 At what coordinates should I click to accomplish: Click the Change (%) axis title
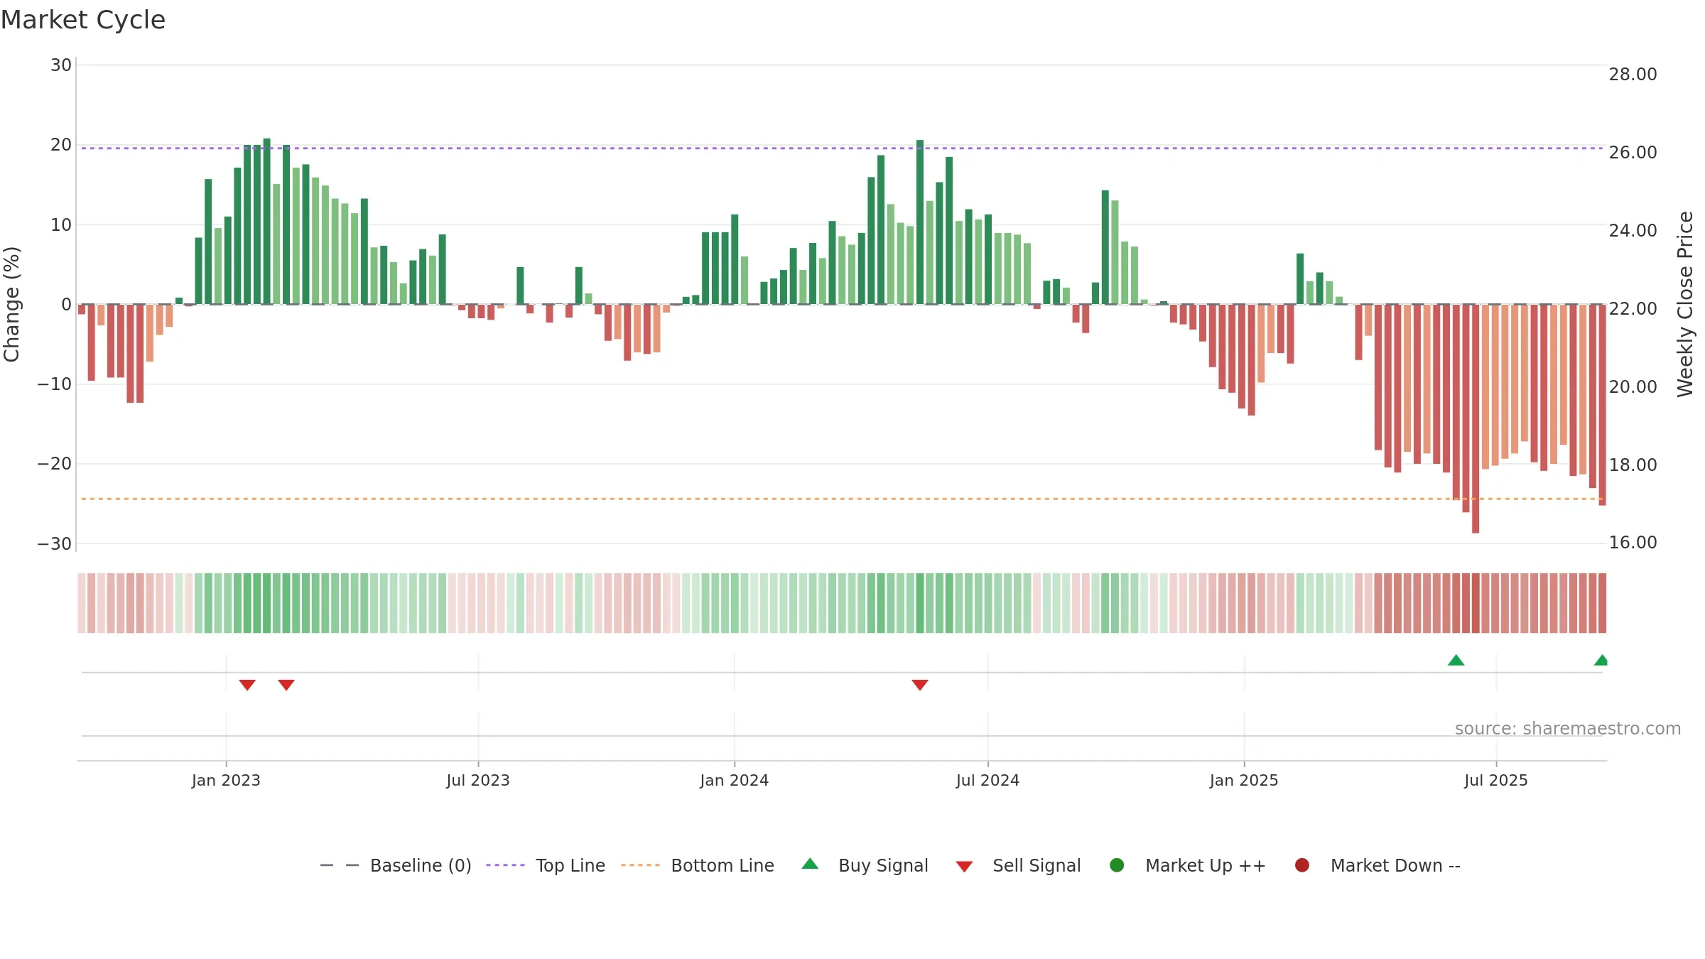[x=11, y=304]
